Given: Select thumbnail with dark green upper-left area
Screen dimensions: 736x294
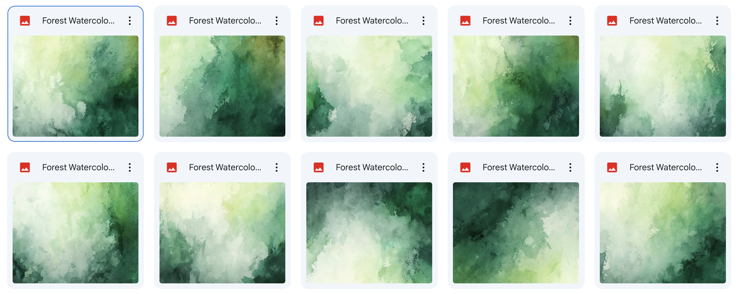Looking at the screenshot, I should (x=516, y=233).
